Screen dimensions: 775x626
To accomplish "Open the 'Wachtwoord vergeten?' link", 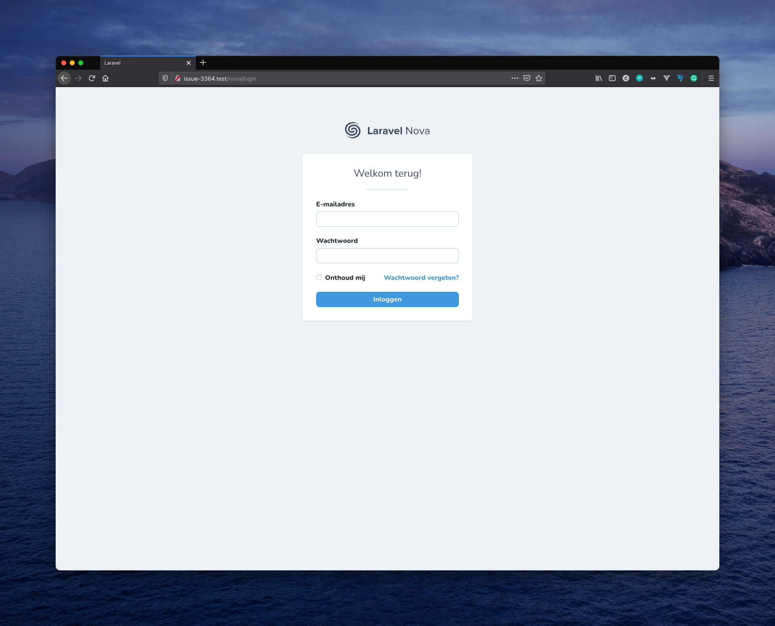I will [421, 277].
